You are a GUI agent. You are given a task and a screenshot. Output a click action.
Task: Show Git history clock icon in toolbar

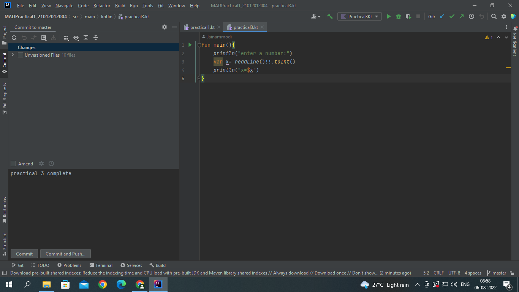[472, 16]
